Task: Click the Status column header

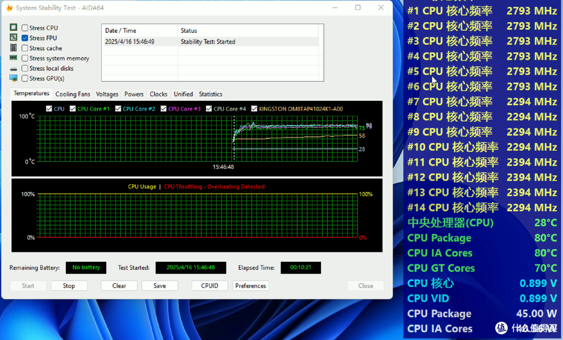Action: tap(248, 31)
